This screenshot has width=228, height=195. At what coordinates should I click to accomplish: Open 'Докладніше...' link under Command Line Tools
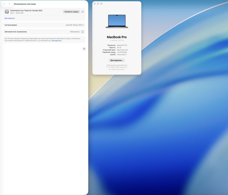tap(10, 18)
